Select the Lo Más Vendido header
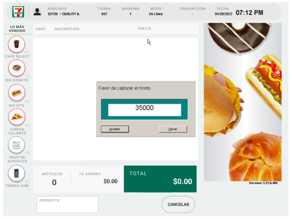 coord(17,29)
